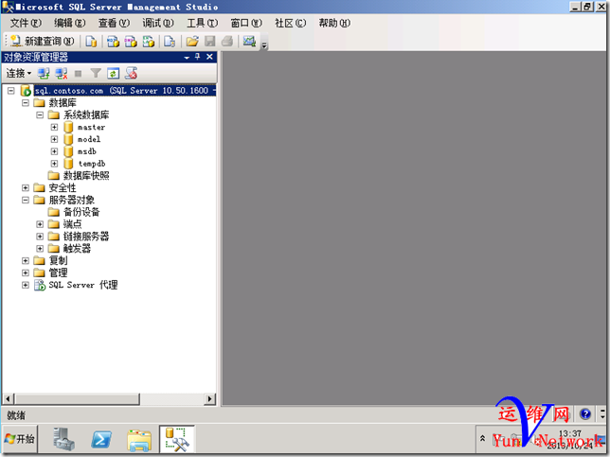Collapse the 服务器对象 folder

click(x=26, y=201)
